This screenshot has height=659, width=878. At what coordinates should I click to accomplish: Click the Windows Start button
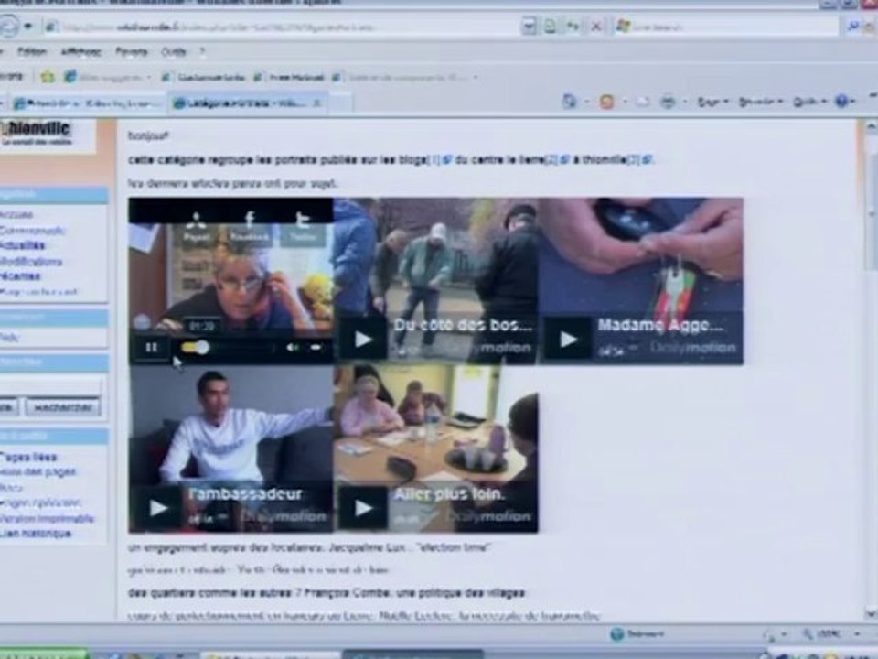[x=42, y=654]
